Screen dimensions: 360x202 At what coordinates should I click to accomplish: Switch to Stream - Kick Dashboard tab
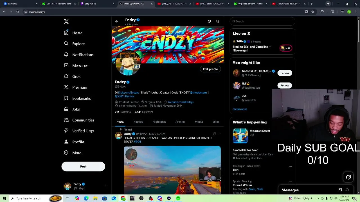[58, 4]
